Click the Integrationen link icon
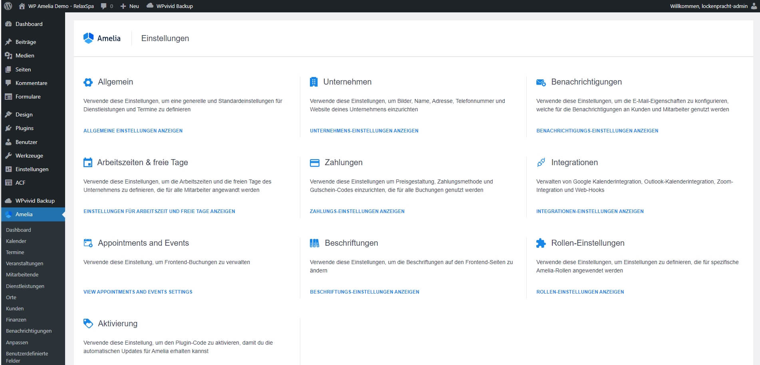Image resolution: width=760 pixels, height=365 pixels. point(541,162)
